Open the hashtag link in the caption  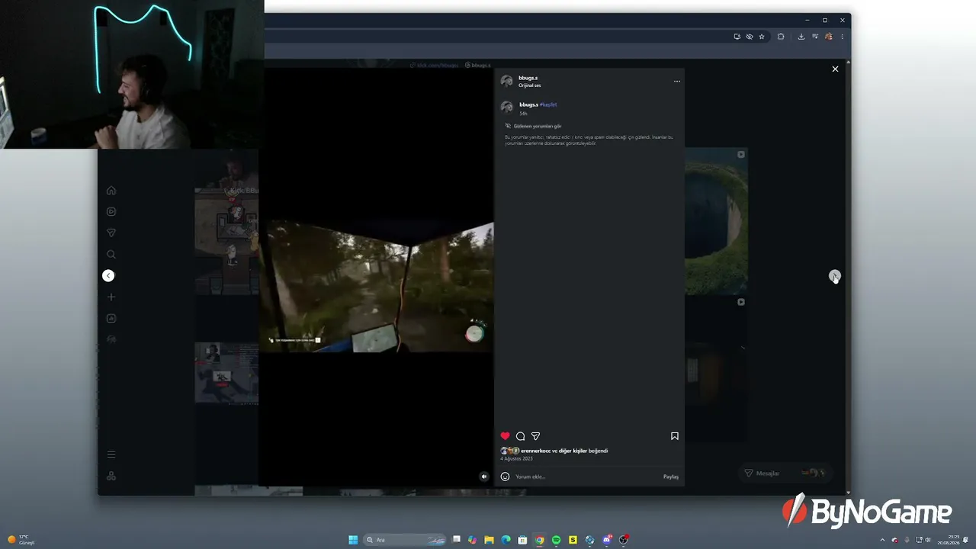click(548, 104)
